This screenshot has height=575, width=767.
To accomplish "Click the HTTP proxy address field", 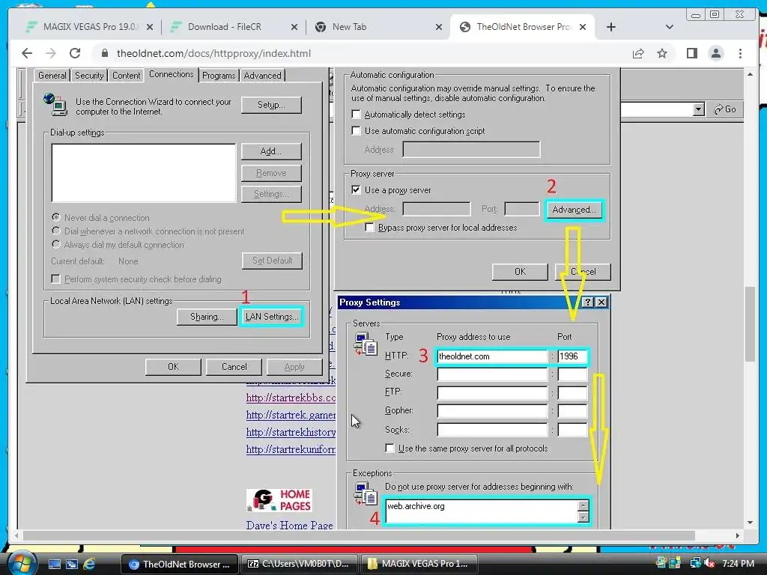I will pyautogui.click(x=491, y=356).
